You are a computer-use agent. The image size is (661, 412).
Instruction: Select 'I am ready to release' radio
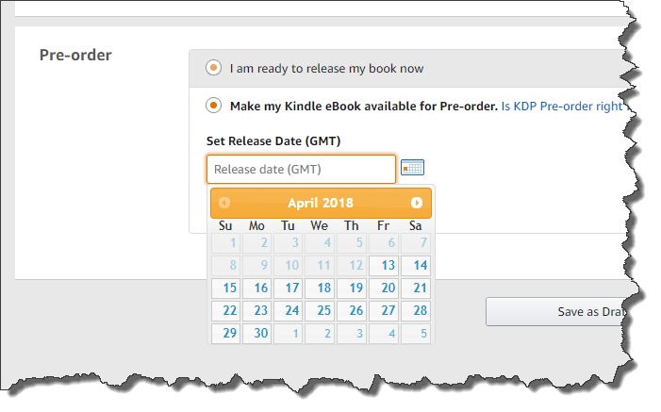(213, 68)
